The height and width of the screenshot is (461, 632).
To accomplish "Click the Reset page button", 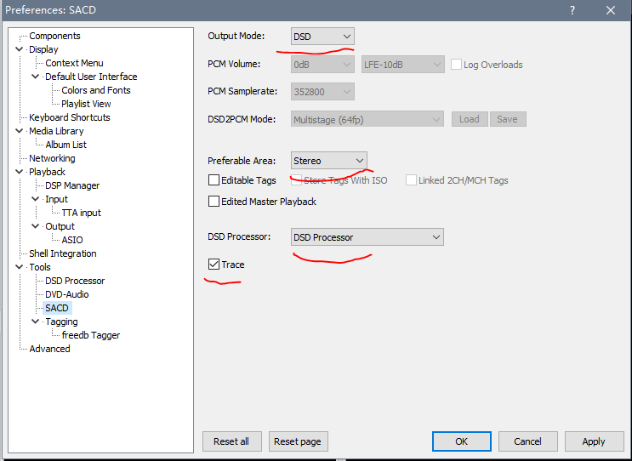I will coord(299,441).
